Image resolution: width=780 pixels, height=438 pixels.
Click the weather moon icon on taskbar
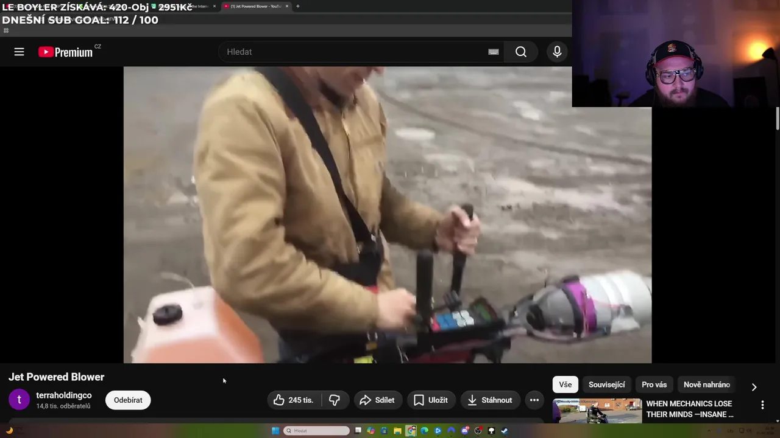(9, 431)
